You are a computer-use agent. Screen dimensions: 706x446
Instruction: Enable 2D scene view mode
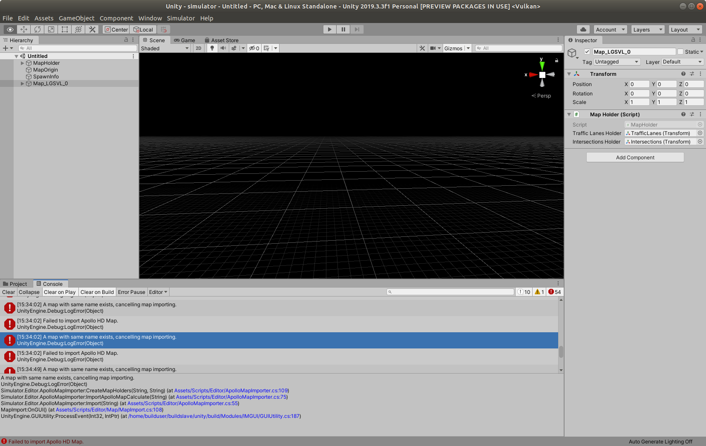coord(198,48)
